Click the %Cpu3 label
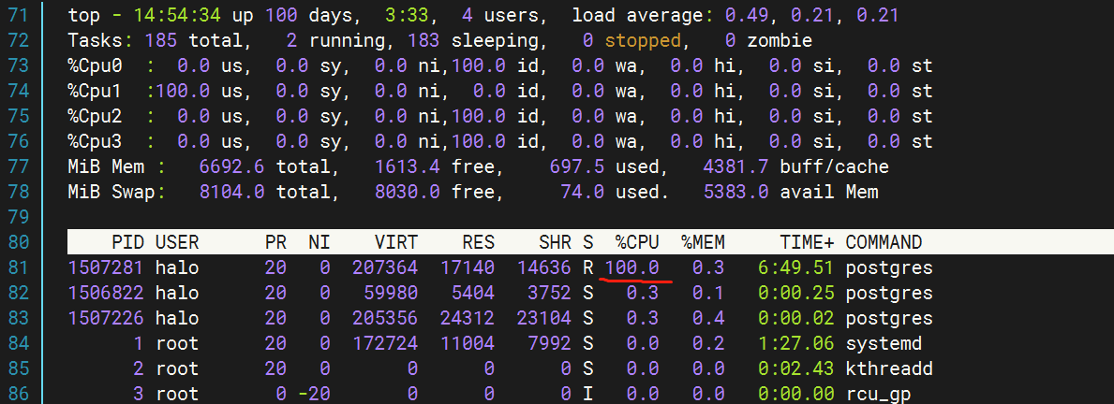1114x404 pixels. tap(95, 142)
